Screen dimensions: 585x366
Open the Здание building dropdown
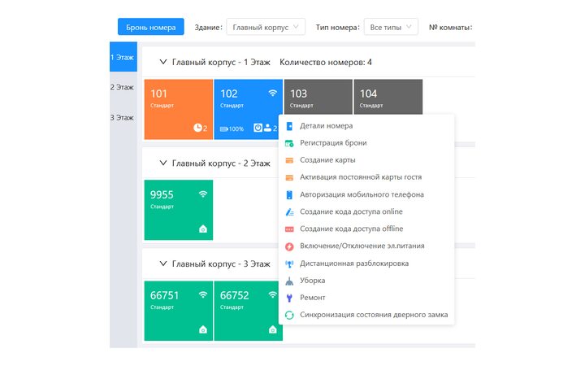click(266, 27)
